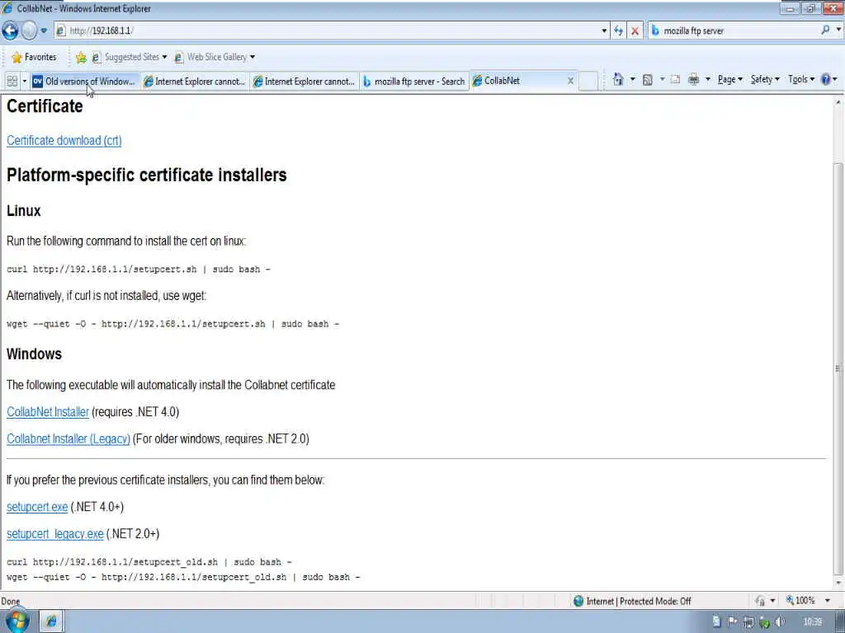
Task: Click the network tray icon
Action: pyautogui.click(x=748, y=622)
